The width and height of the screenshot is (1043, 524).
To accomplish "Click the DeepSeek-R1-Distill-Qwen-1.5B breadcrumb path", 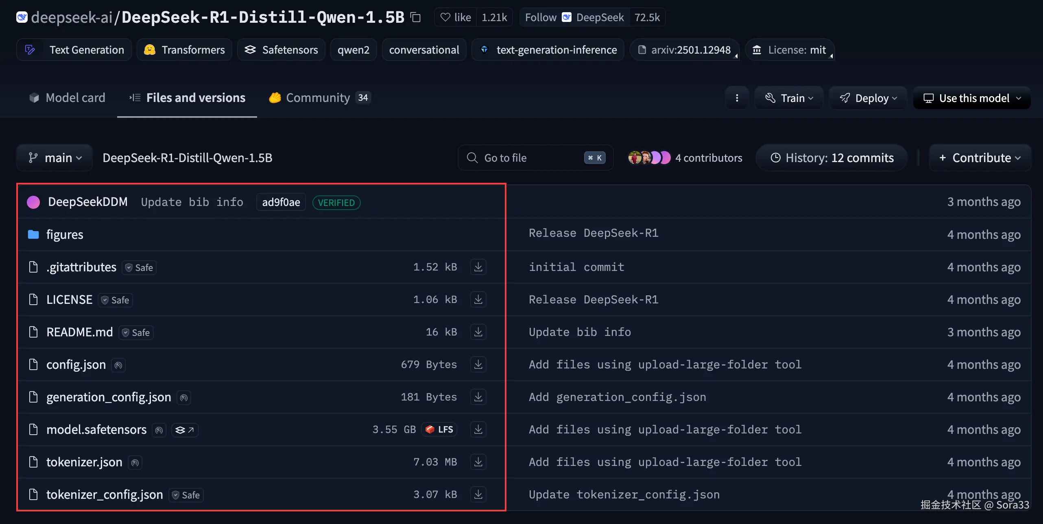I will pyautogui.click(x=188, y=158).
